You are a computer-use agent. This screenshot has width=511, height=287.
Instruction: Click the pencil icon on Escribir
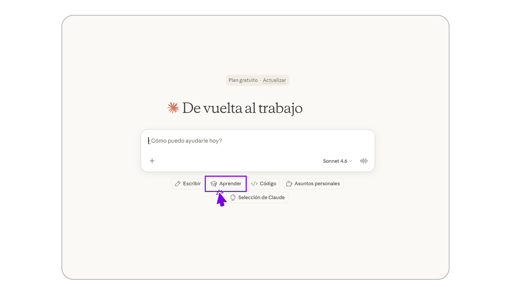click(x=178, y=184)
